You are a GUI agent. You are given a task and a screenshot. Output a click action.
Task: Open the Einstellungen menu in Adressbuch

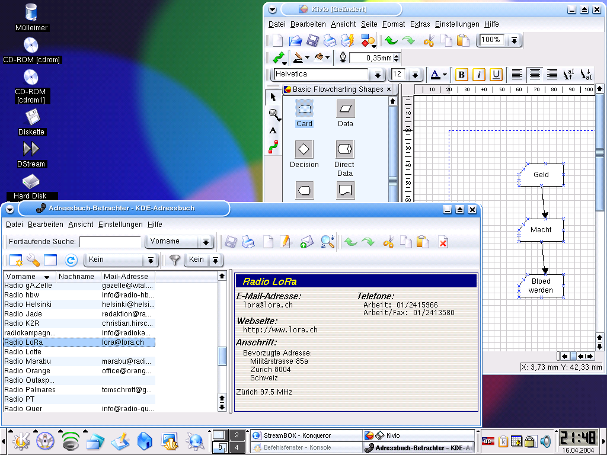point(120,225)
